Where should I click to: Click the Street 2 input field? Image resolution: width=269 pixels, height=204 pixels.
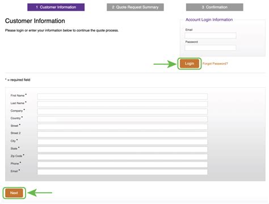click(123, 134)
